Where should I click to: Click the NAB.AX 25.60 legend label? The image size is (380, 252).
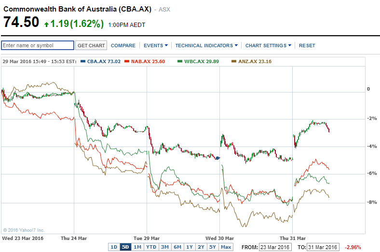pyautogui.click(x=148, y=62)
